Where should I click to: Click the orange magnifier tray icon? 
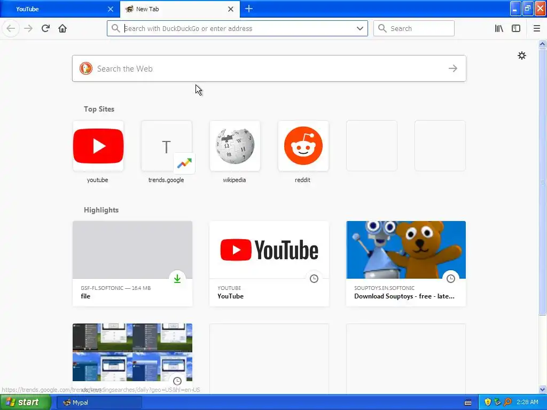tap(507, 403)
